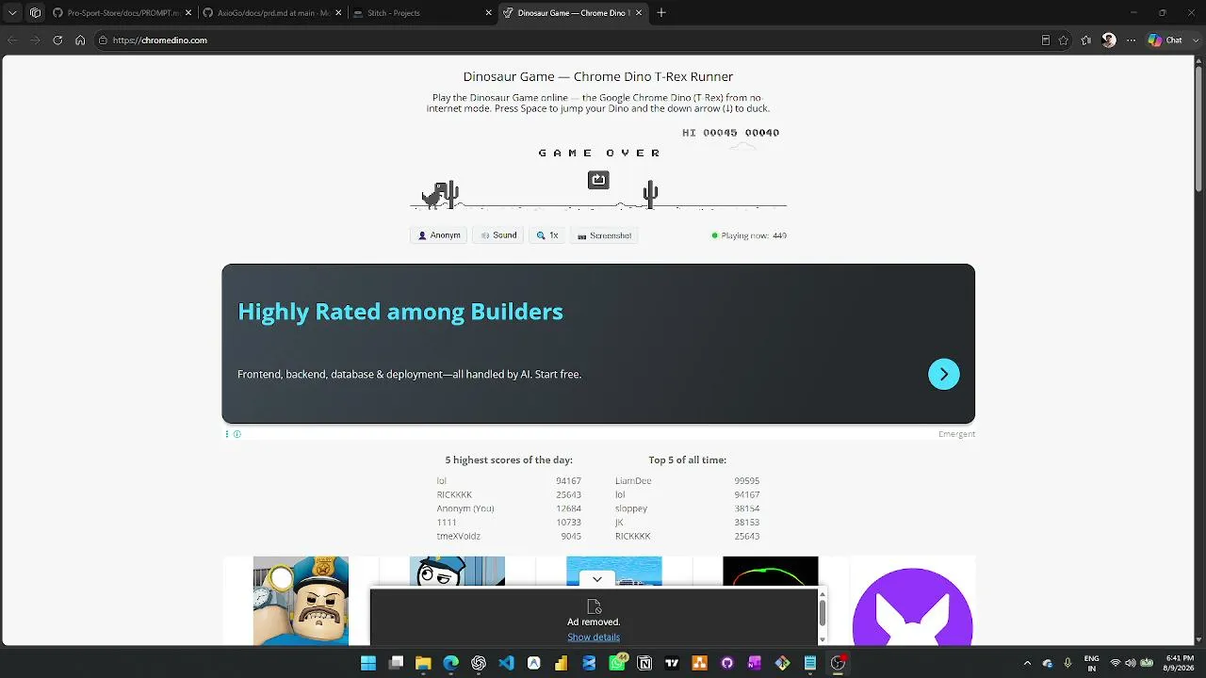Toggle the game Sound button

click(498, 235)
